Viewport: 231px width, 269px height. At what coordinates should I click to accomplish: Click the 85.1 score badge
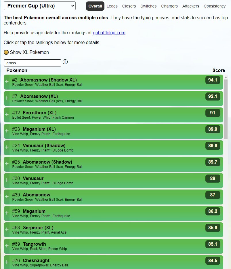213,244
